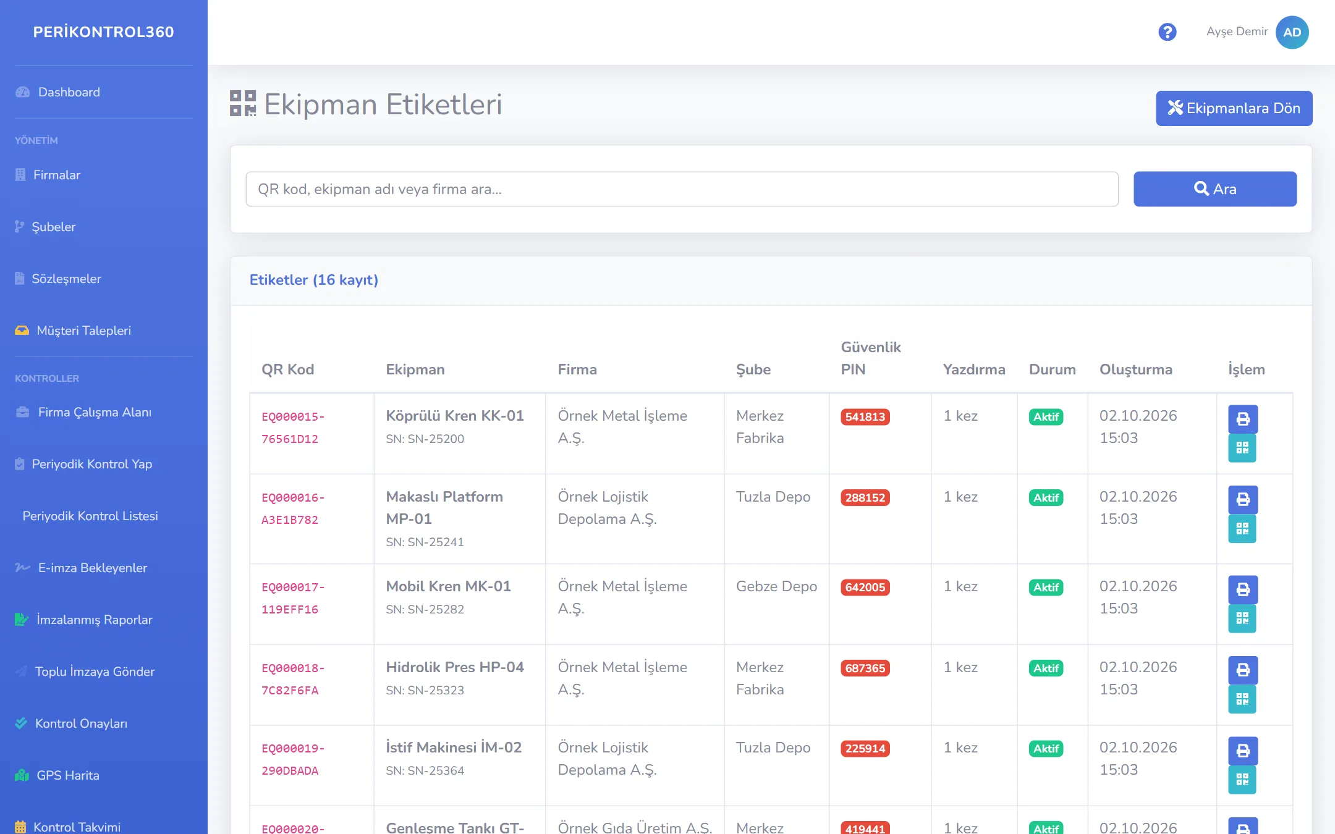
Task: Open Kontrol Takvimi in the sidebar
Action: pos(103,826)
